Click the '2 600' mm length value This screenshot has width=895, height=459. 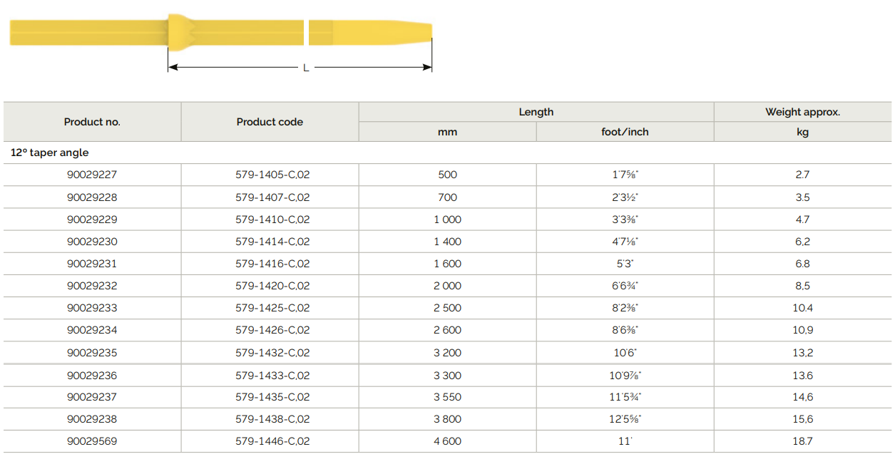pos(447,330)
